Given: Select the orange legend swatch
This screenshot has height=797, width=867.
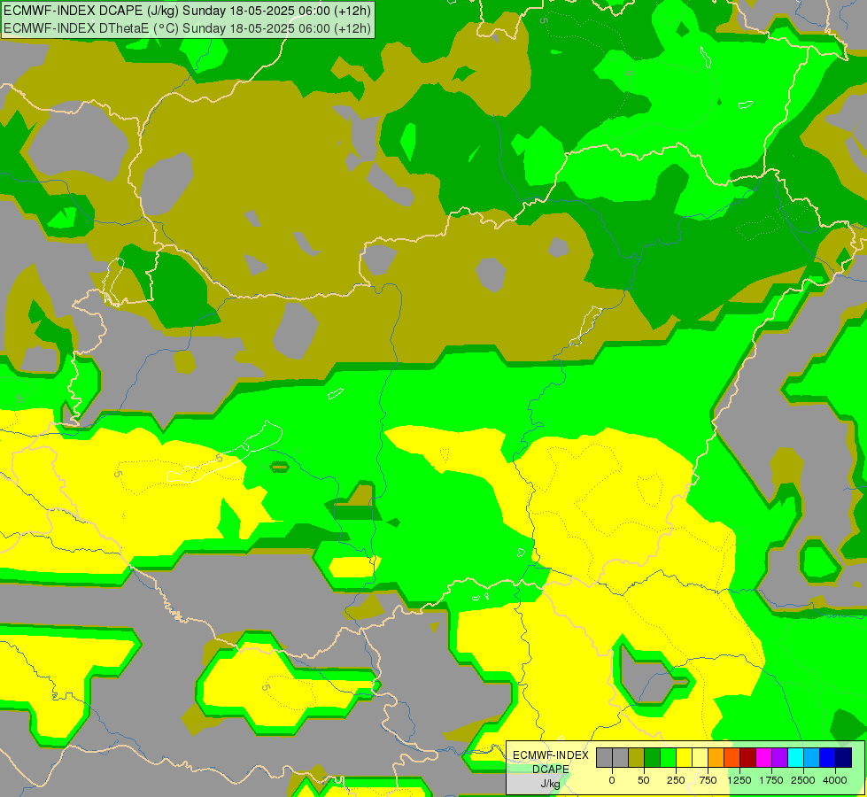Looking at the screenshot, I should coord(716,758).
